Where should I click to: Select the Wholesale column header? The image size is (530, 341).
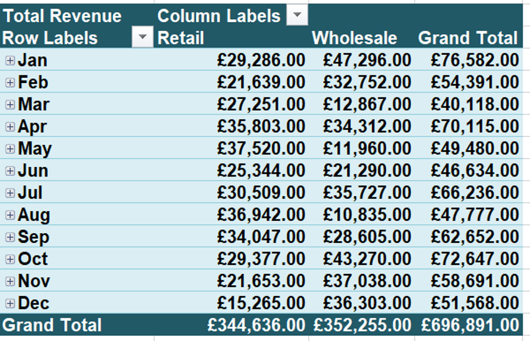click(354, 38)
